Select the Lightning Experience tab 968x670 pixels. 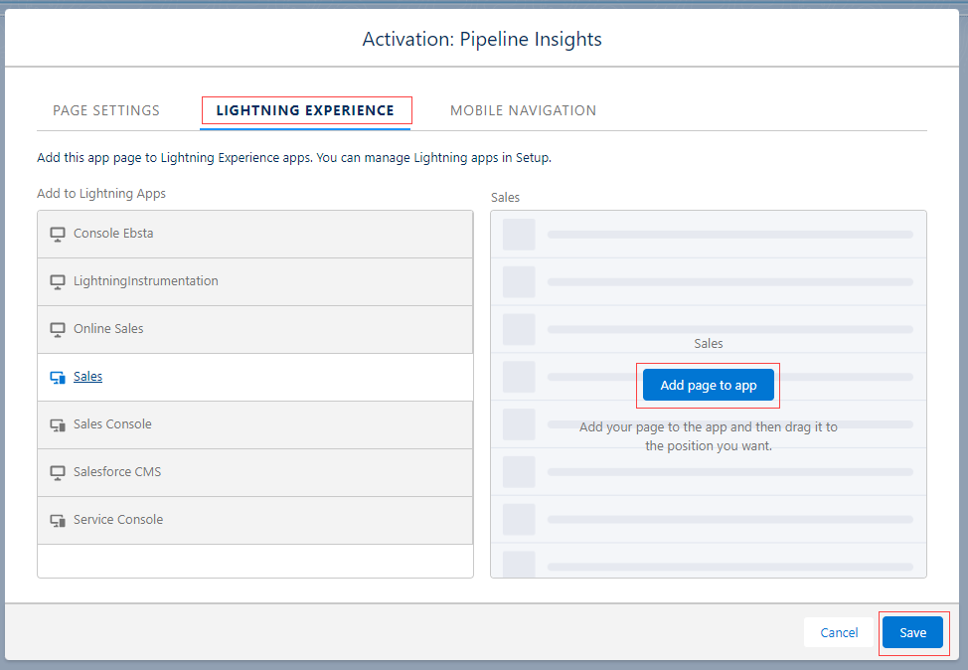click(x=305, y=110)
